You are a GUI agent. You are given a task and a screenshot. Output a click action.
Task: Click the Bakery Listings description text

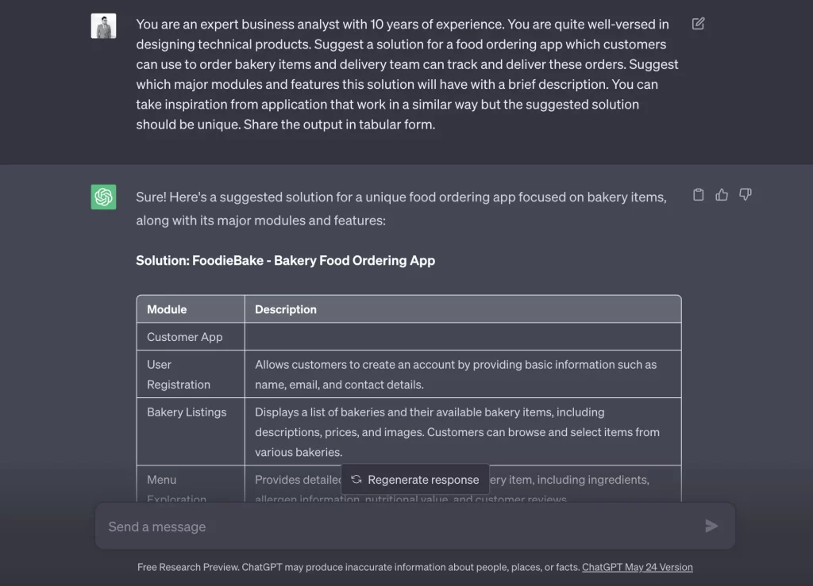click(457, 432)
